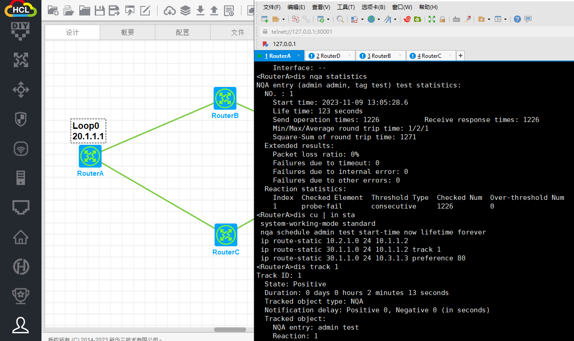
Task: Click the new project folder icon
Action: [x=53, y=10]
